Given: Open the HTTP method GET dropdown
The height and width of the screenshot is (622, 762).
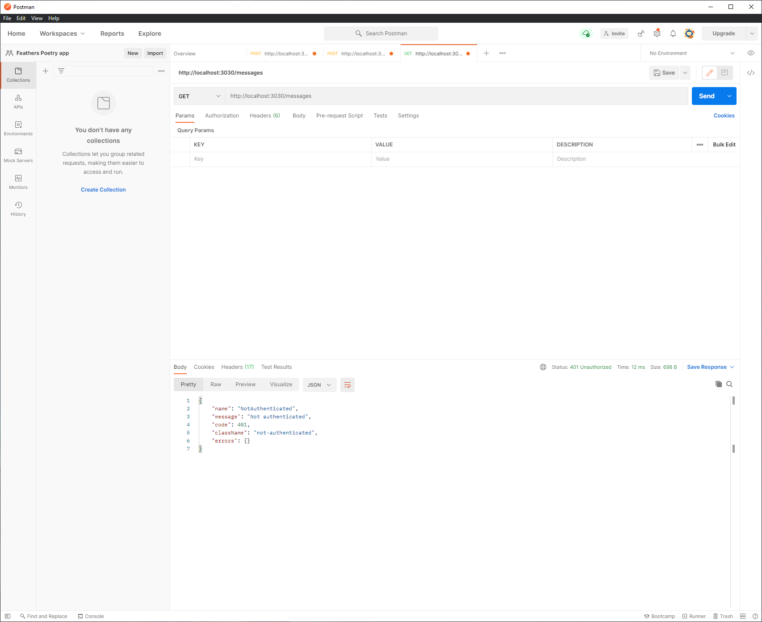Looking at the screenshot, I should coord(199,96).
